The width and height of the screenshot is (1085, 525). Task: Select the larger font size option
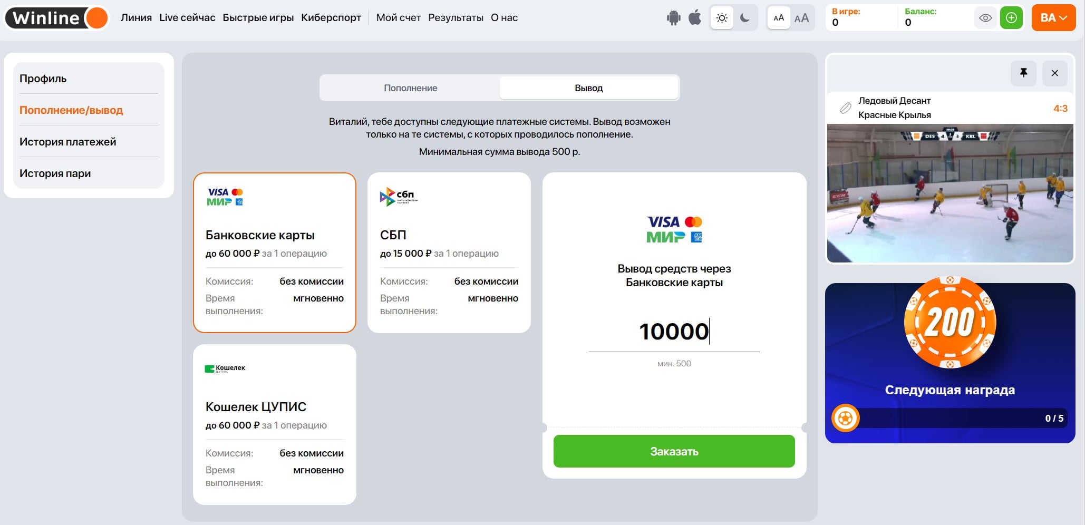[x=801, y=18]
